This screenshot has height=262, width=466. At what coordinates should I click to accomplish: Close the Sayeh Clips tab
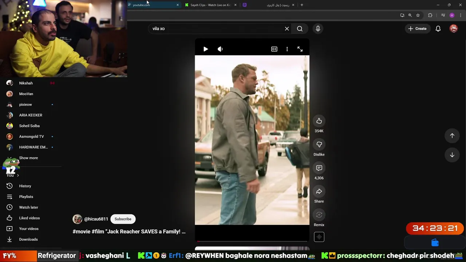point(235,5)
